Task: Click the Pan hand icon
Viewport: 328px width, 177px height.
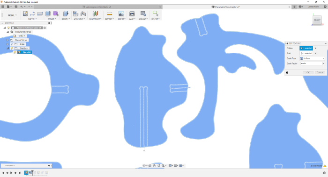Action: point(154,166)
